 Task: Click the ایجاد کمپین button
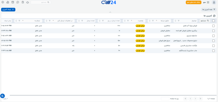(8, 10)
